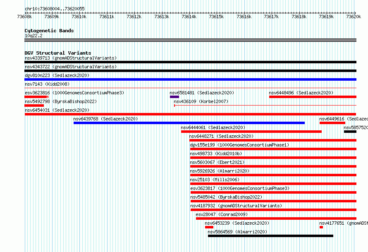The height and width of the screenshot is (252, 368).
Task: Click the chr10:73608004..73620055 coordinate label
Action: tap(55, 9)
